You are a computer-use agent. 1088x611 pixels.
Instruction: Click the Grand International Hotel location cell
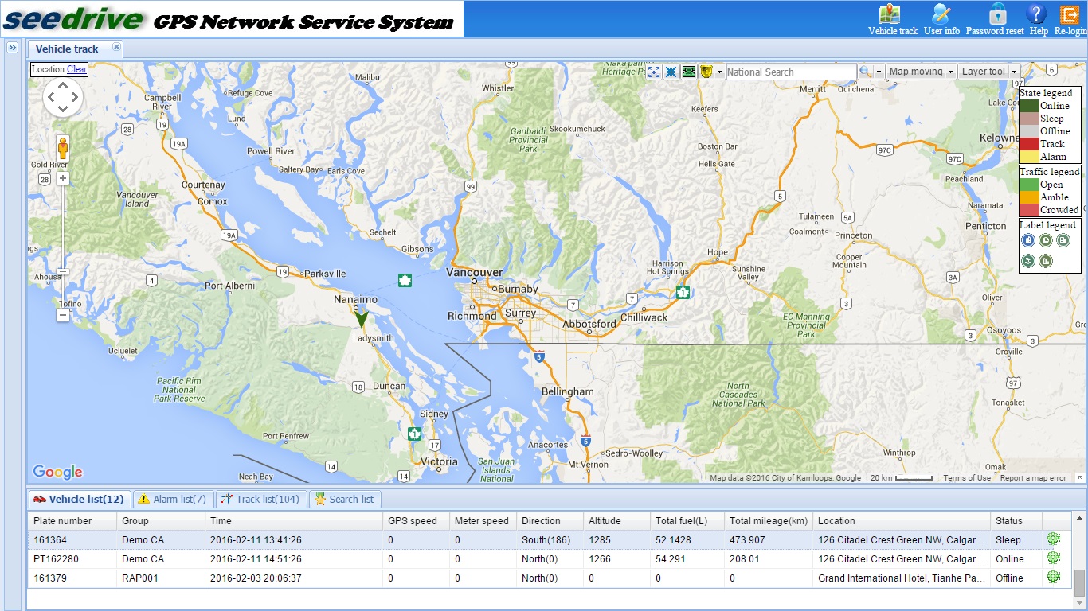click(902, 578)
